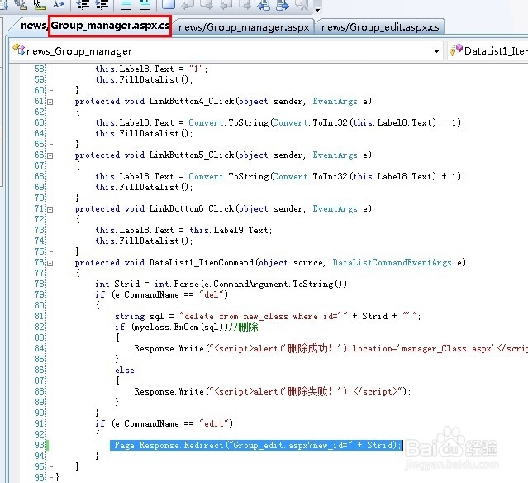This screenshot has width=528, height=483.
Task: Click this.FillDatalist() on line 64
Action: [144, 133]
